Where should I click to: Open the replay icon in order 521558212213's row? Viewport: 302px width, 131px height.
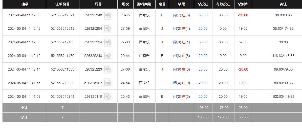(x=107, y=29)
